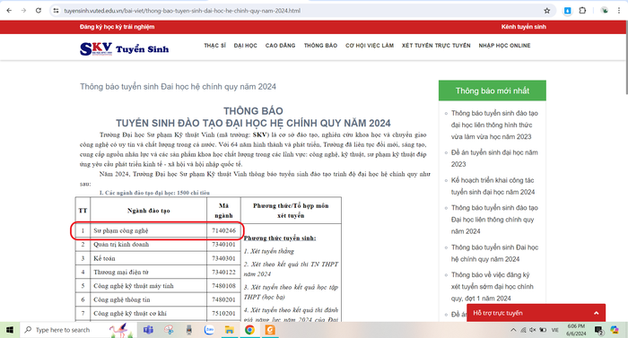Screen dimensions: 628x338
Task: Click the taskbar clock showing 6:06 PM
Action: 576,330
